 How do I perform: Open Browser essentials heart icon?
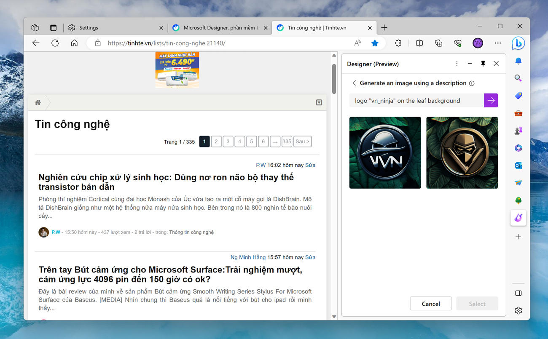click(458, 43)
